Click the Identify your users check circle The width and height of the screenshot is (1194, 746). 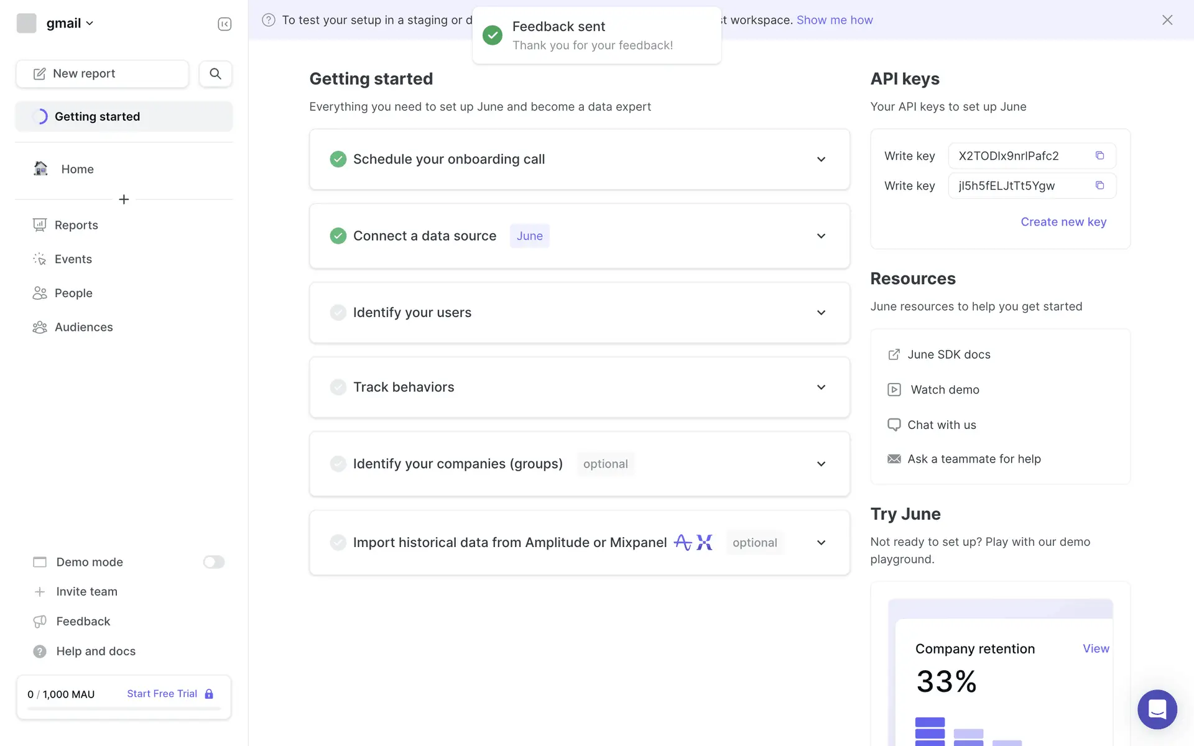[338, 313]
